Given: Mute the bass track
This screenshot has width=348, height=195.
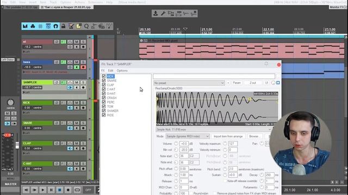Looking at the screenshot, I should coord(77,62).
